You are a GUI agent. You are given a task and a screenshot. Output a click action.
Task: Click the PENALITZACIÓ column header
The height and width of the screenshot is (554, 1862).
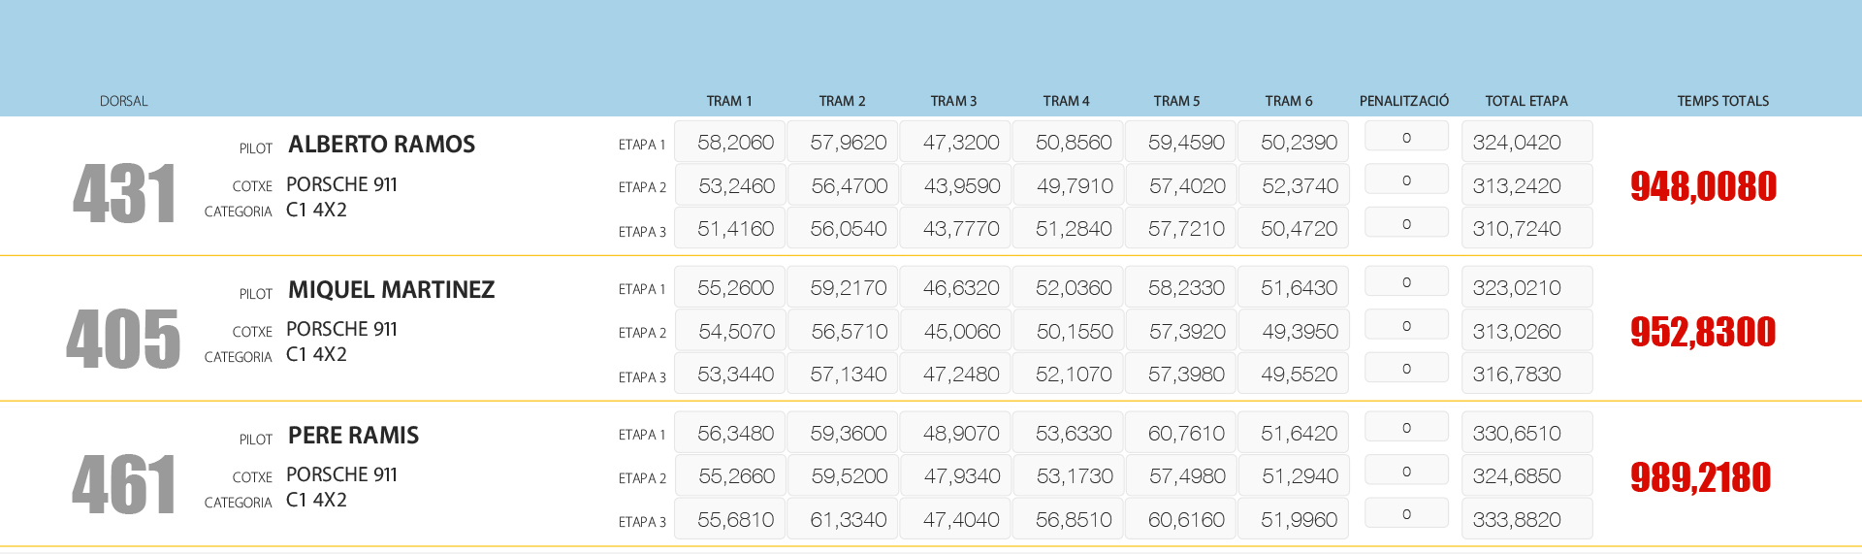click(1403, 101)
